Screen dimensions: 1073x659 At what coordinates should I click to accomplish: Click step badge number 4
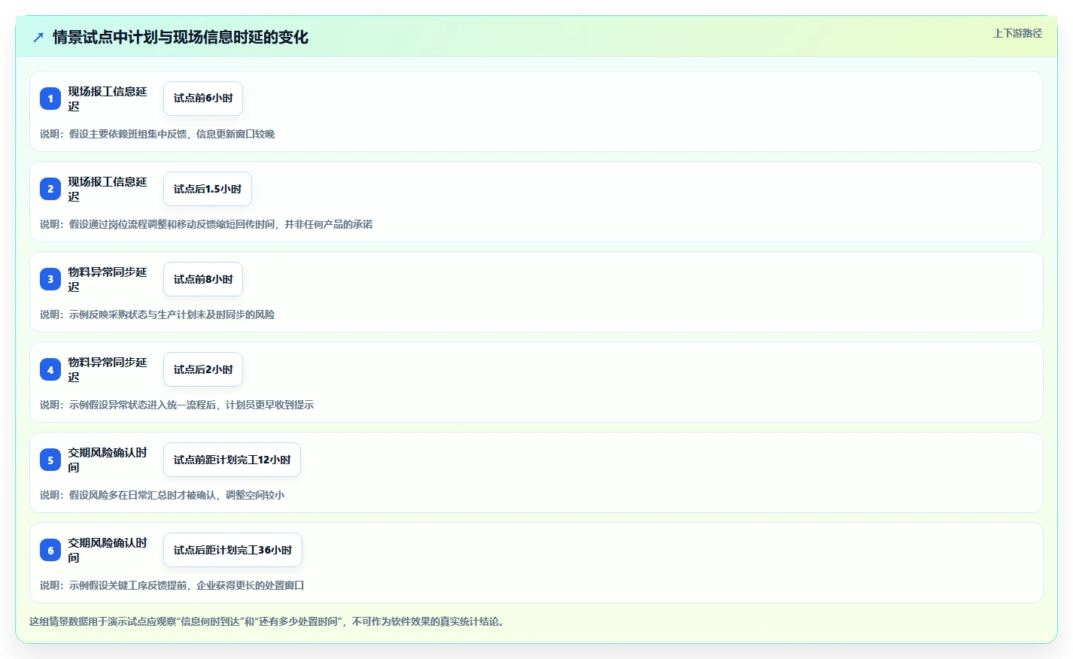[50, 369]
